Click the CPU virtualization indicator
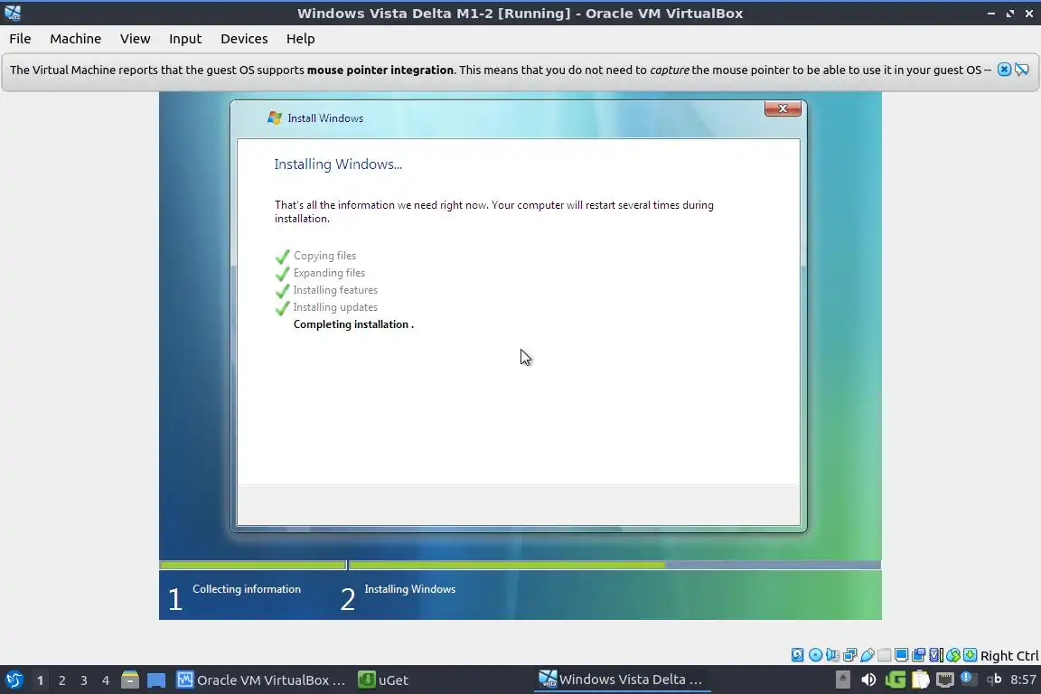The image size is (1041, 694). 935,655
